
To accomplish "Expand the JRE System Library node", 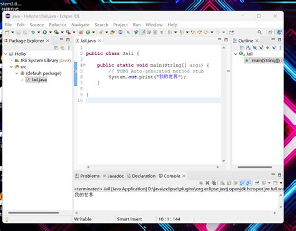I will pyautogui.click(x=11, y=60).
